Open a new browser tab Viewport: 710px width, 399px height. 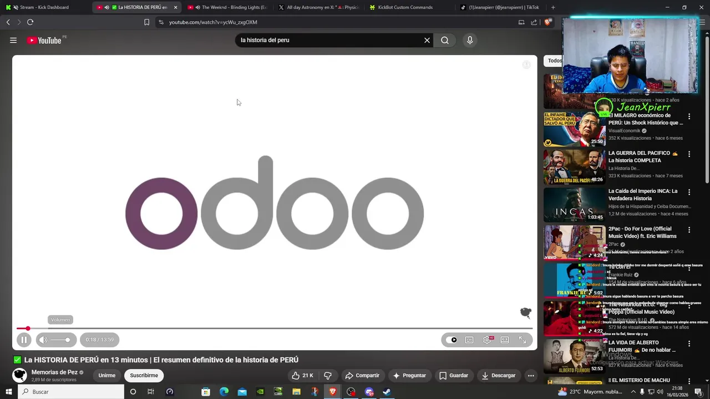tap(553, 7)
